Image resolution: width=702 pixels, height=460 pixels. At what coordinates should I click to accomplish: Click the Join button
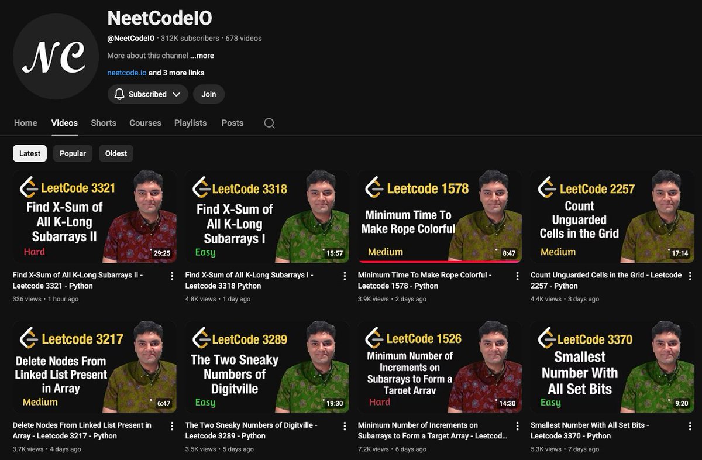(209, 94)
